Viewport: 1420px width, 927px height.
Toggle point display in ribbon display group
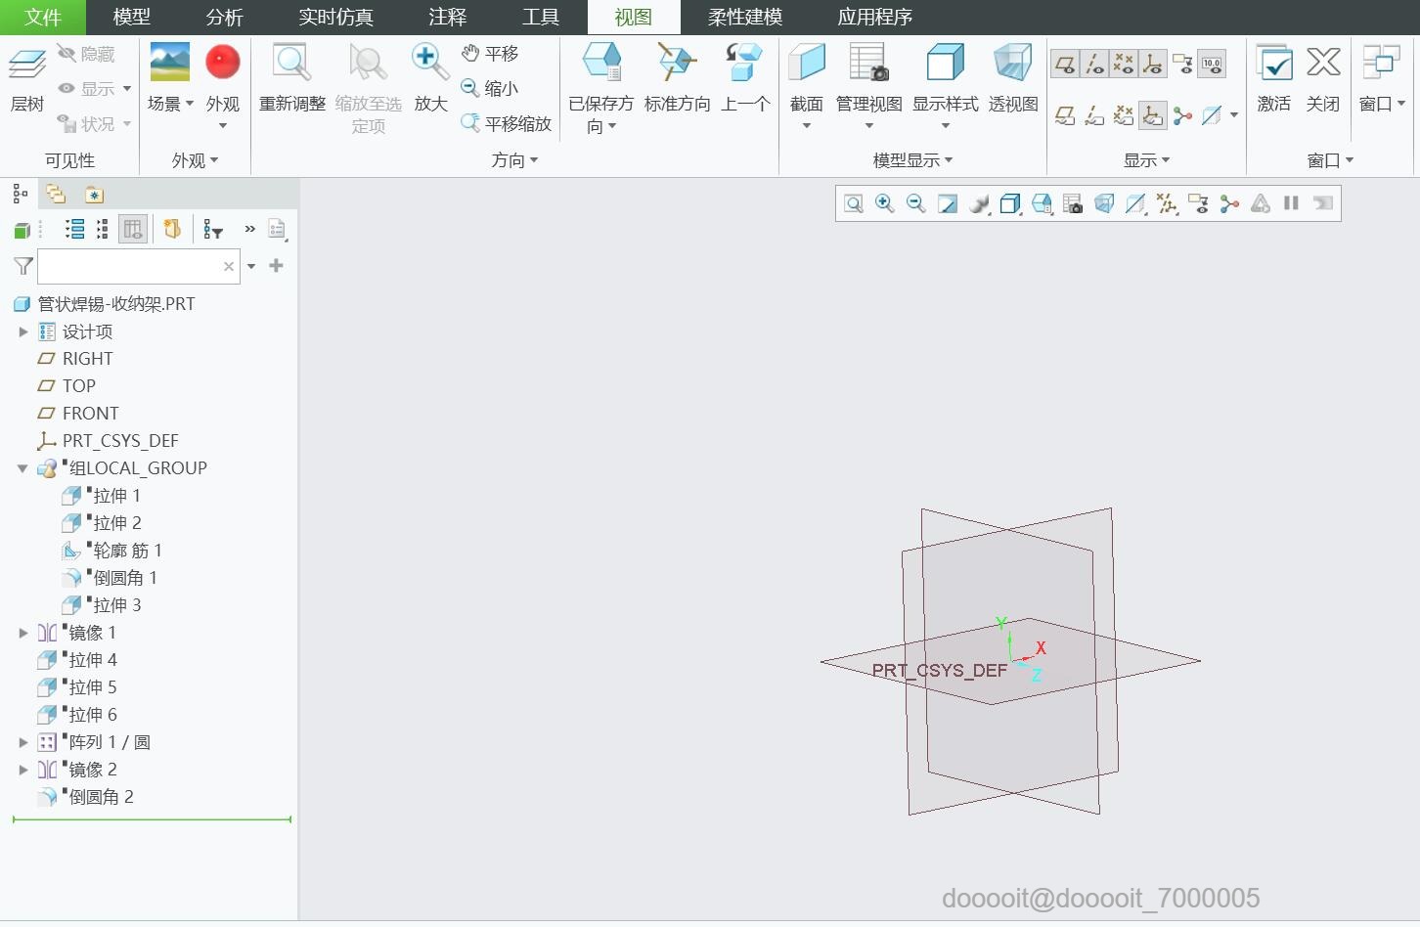click(1124, 65)
